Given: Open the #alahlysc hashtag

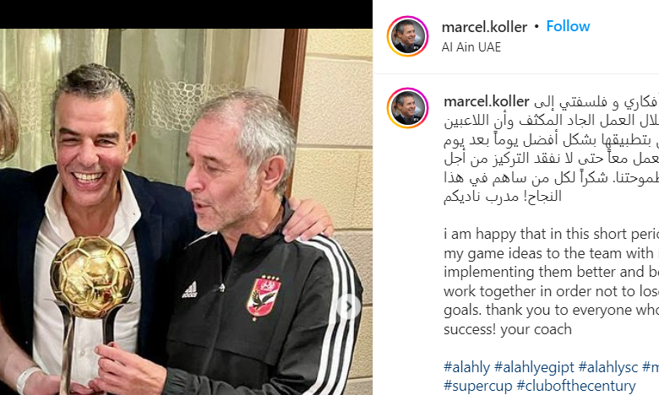Looking at the screenshot, I should 607,367.
